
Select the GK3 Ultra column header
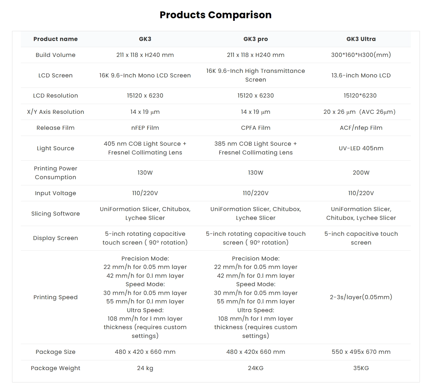(361, 39)
